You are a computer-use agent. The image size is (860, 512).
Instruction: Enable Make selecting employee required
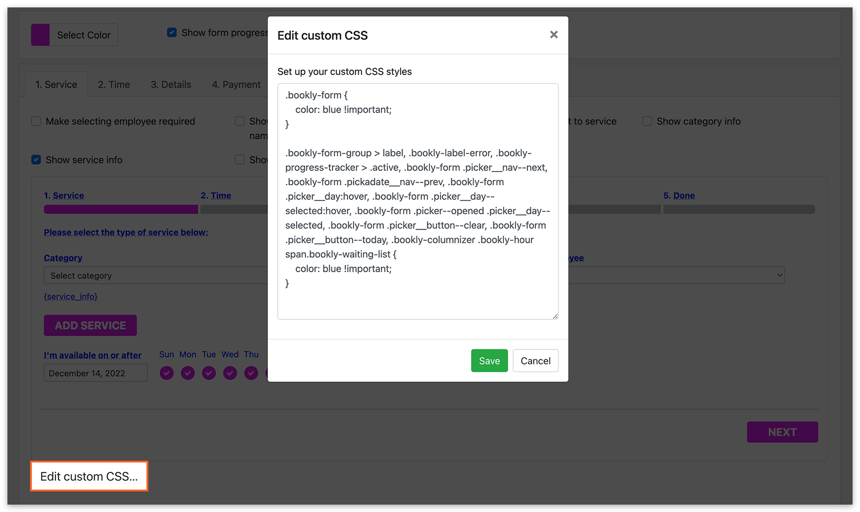click(x=35, y=121)
